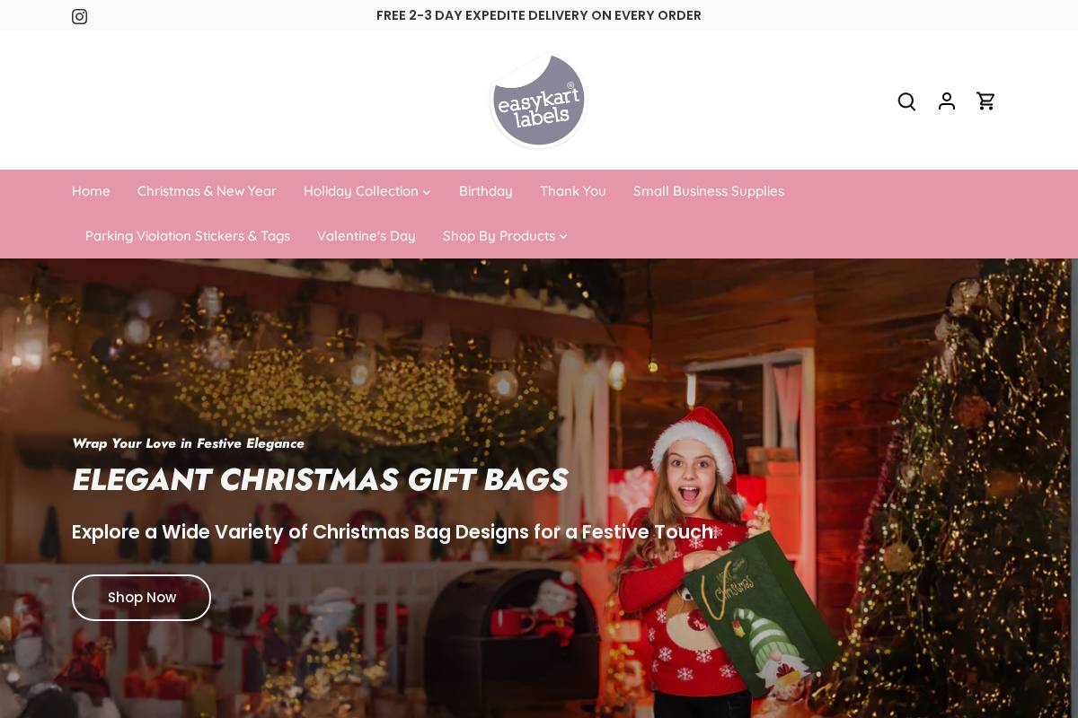Click the easykart labels logo
This screenshot has width=1078, height=718.
pyautogui.click(x=538, y=100)
